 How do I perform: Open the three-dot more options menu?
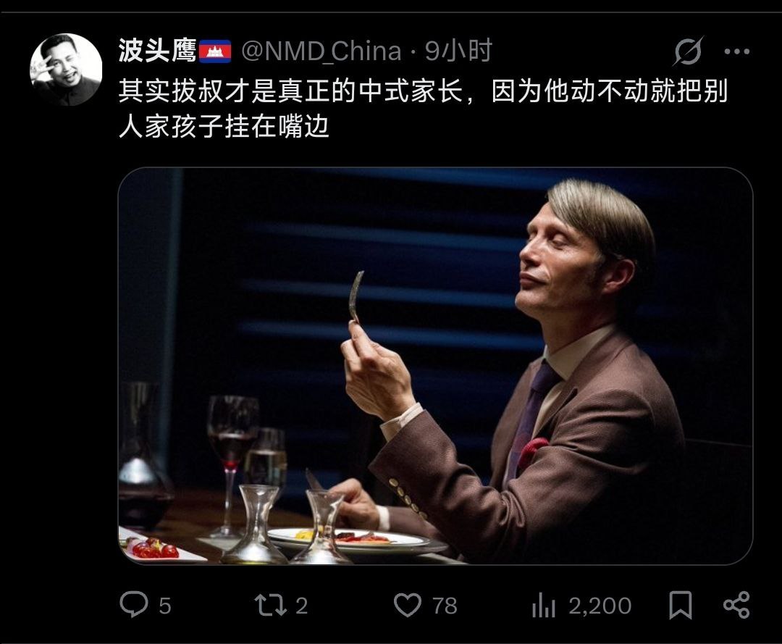[736, 51]
